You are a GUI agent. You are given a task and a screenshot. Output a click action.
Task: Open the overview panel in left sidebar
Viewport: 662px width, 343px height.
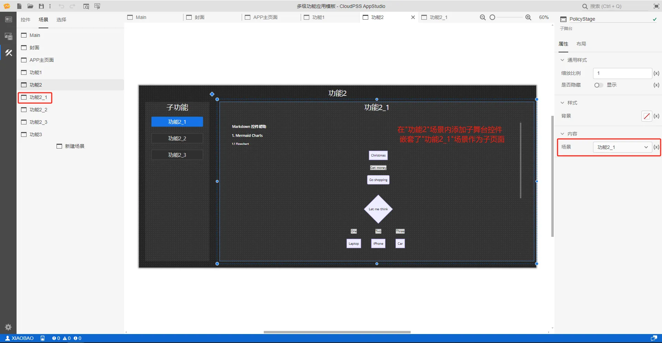[9, 20]
